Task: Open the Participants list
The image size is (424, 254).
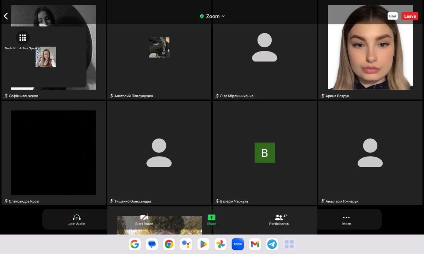Action: tap(279, 220)
